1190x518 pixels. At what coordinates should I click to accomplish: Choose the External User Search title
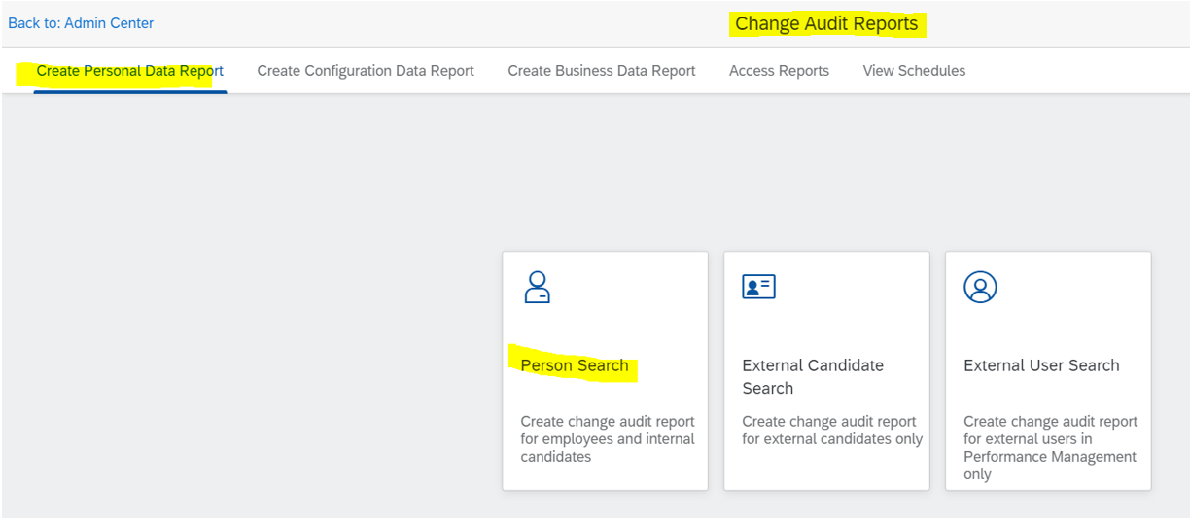tap(1041, 365)
